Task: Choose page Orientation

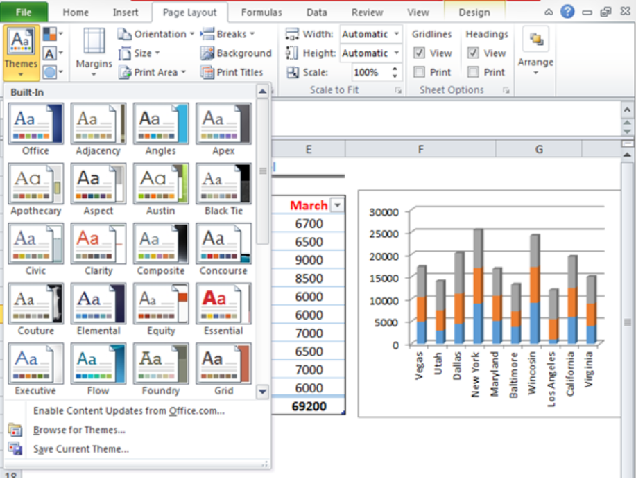Action: coord(156,34)
